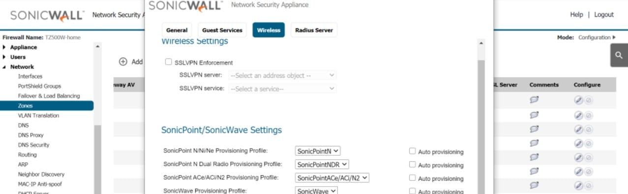Viewport: 628px width, 194px height.
Task: Switch to the Radius Server tab
Action: pyautogui.click(x=314, y=30)
